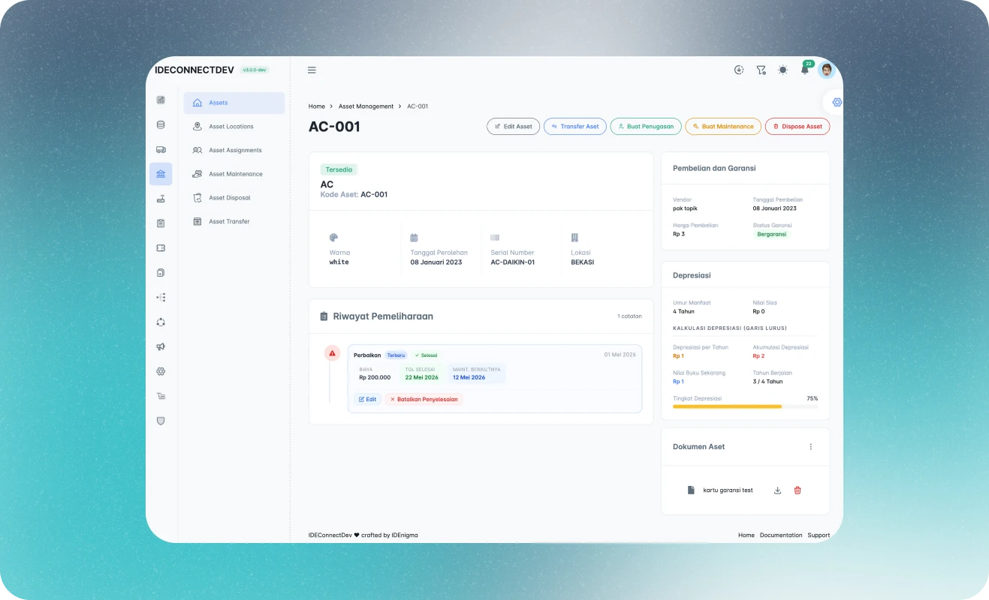Open the circular nodes icon in sidebar rail
This screenshot has width=989, height=600.
coord(161,322)
